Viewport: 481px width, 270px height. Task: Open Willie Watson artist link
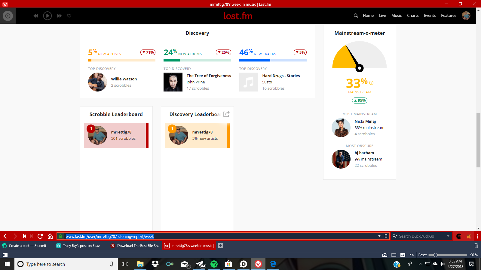pyautogui.click(x=124, y=79)
